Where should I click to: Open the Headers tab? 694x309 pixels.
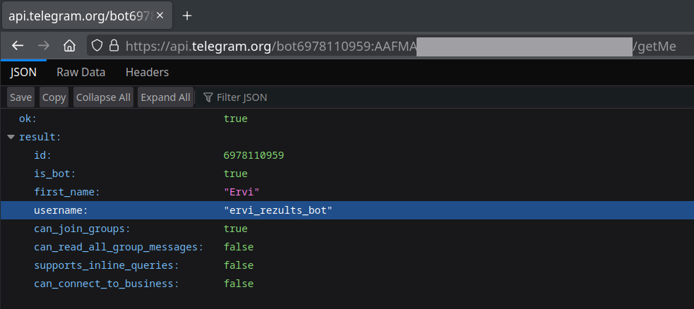[x=147, y=72]
